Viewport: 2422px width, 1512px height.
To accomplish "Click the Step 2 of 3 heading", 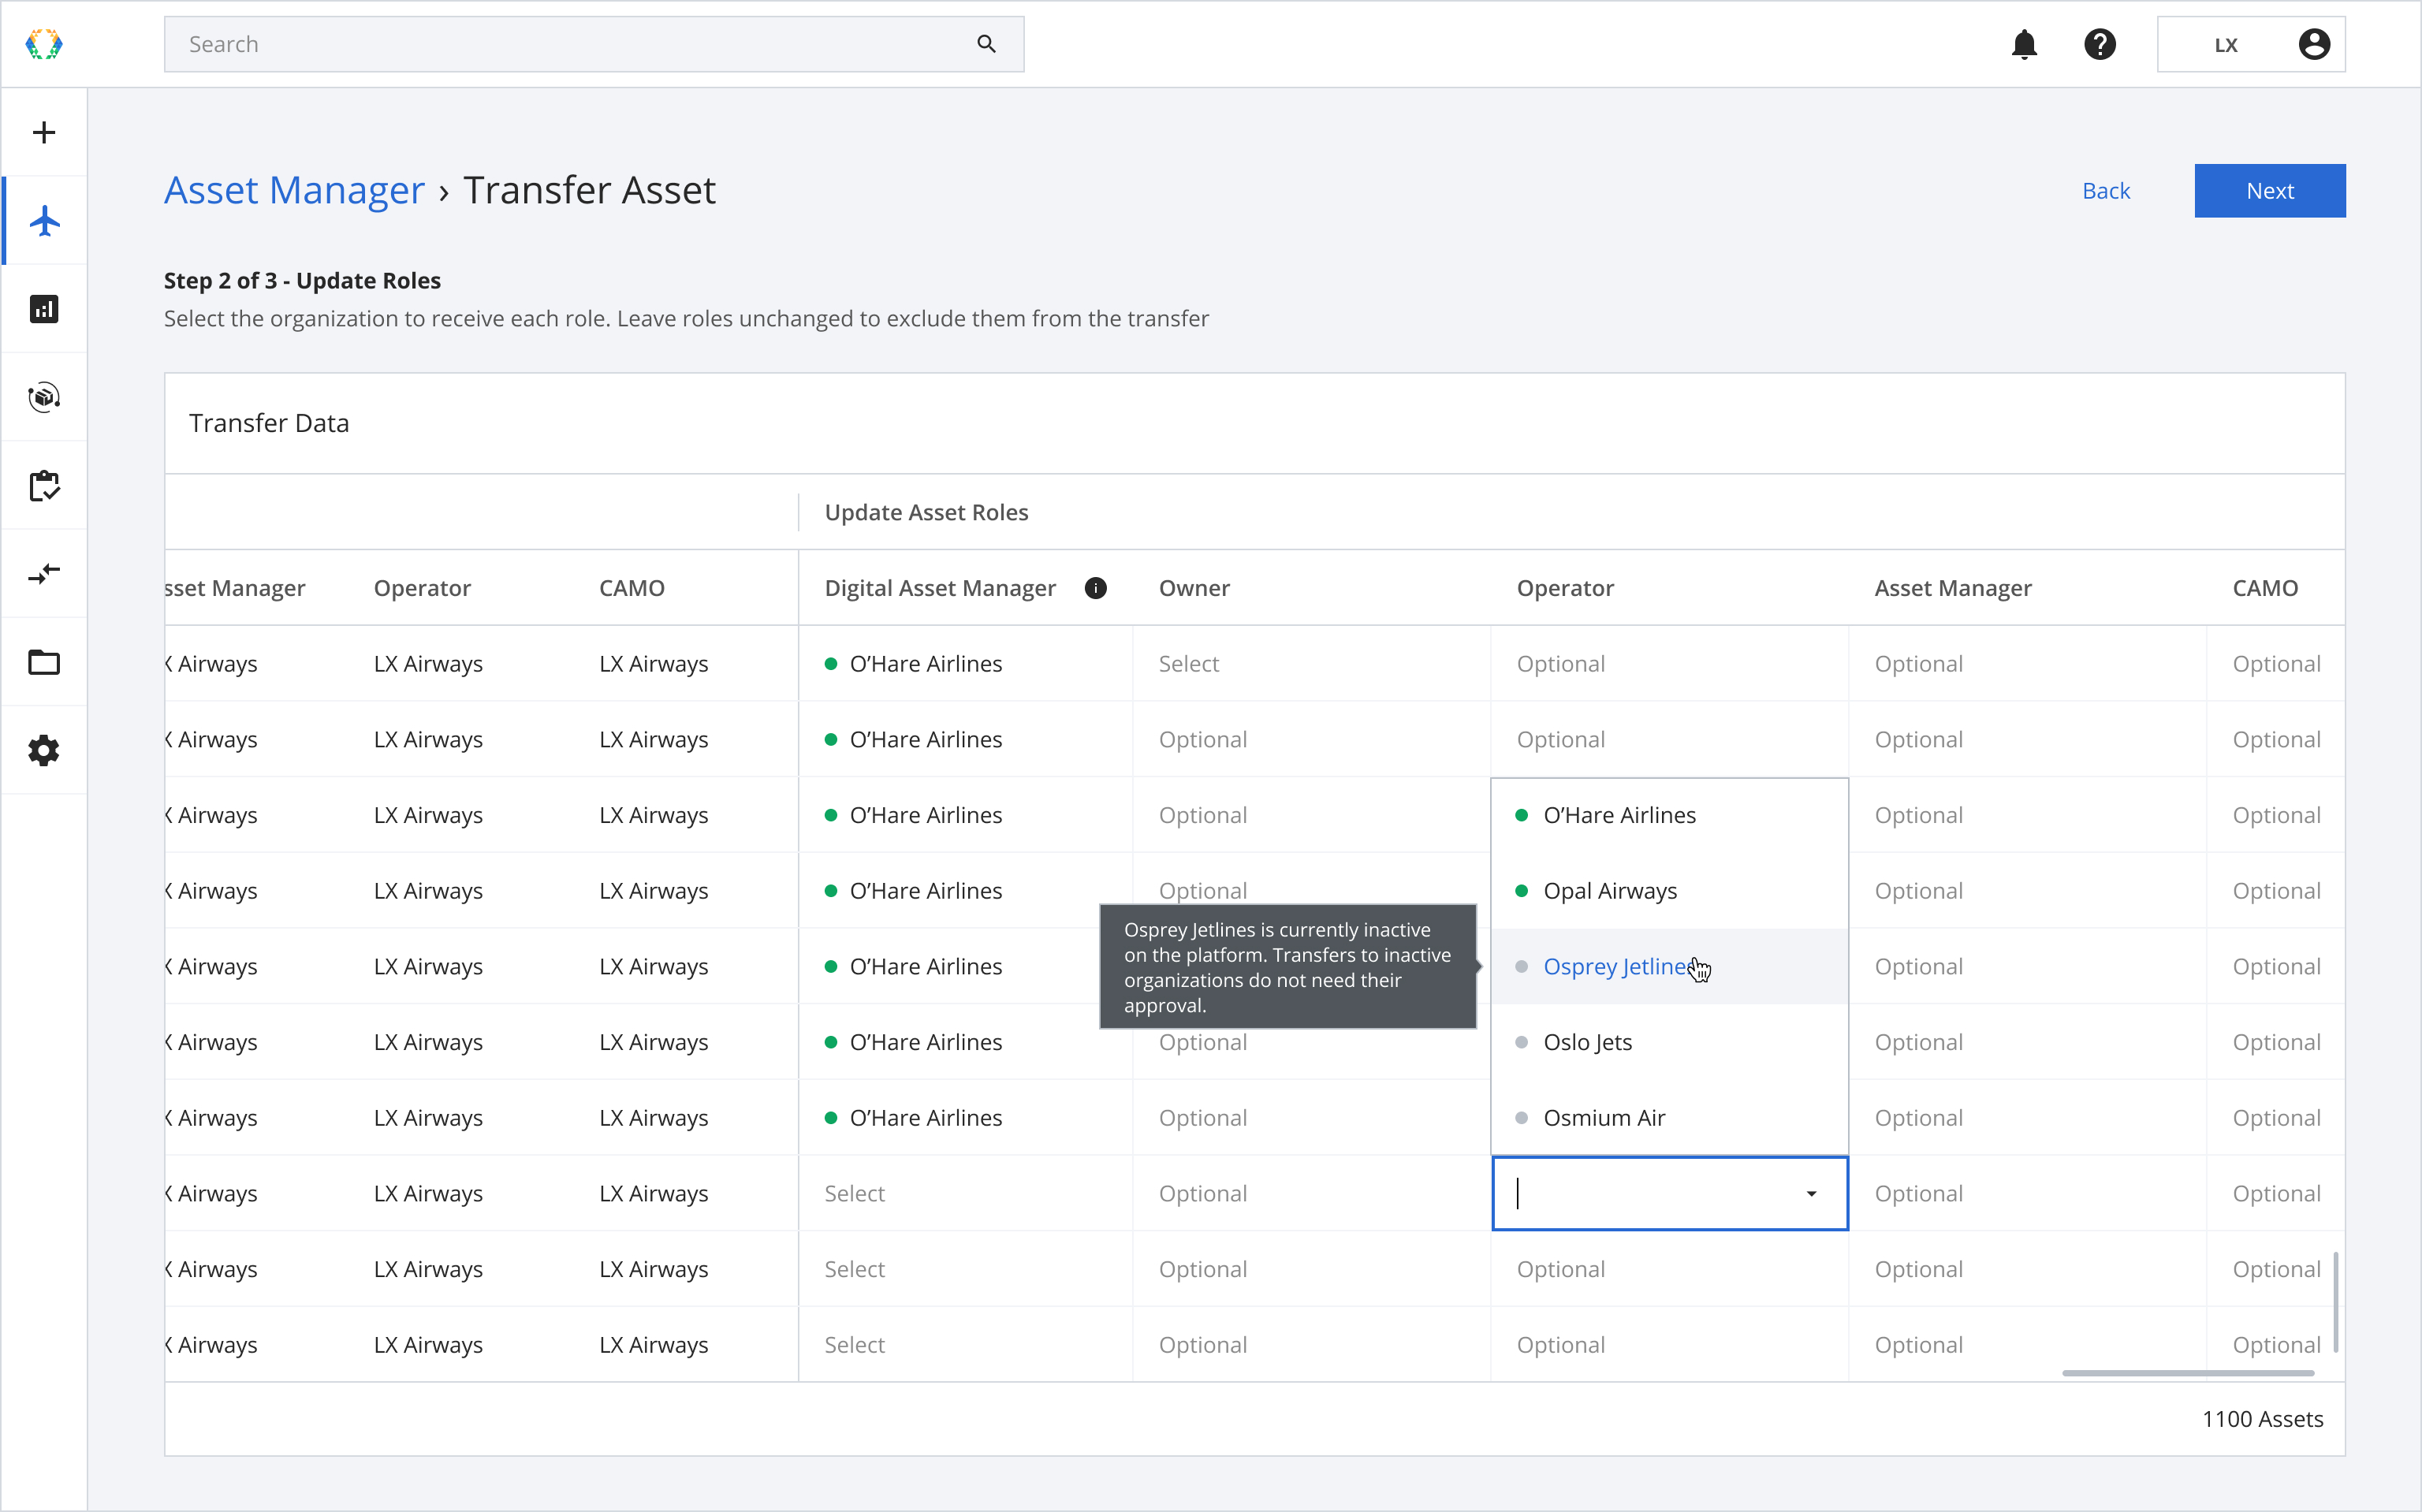I will (302, 281).
